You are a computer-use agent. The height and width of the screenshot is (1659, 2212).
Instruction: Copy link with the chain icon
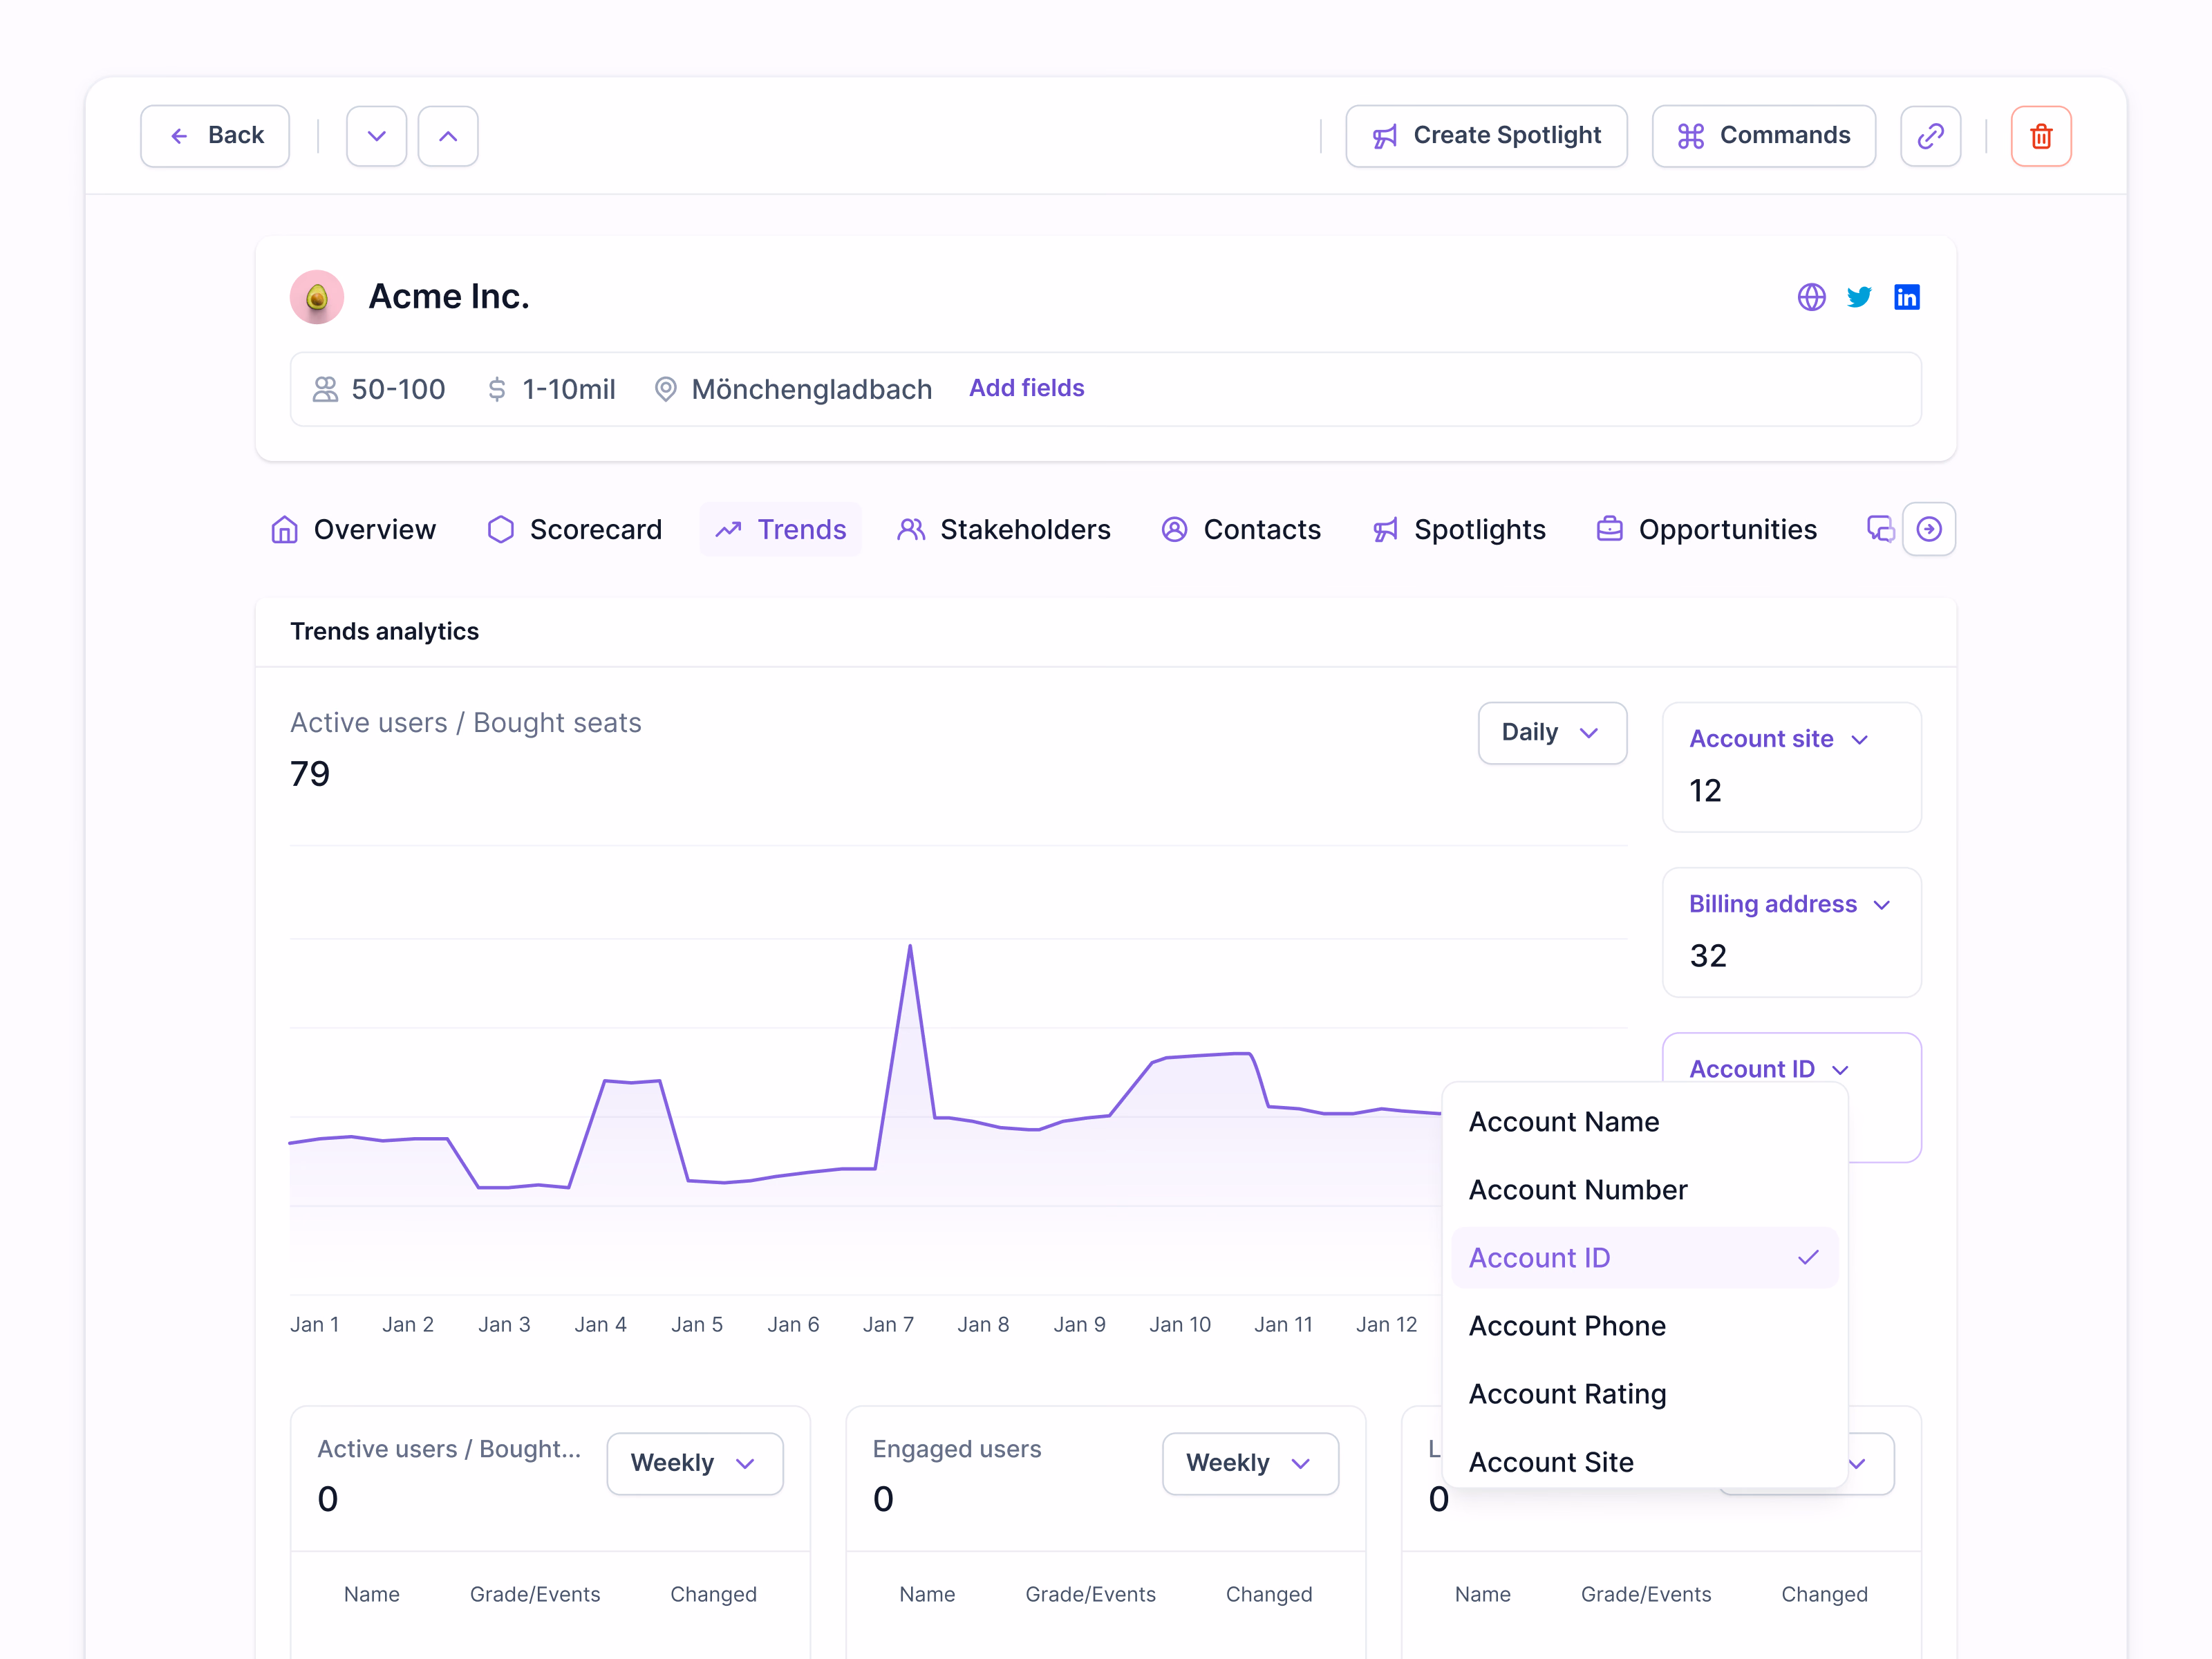(1930, 136)
